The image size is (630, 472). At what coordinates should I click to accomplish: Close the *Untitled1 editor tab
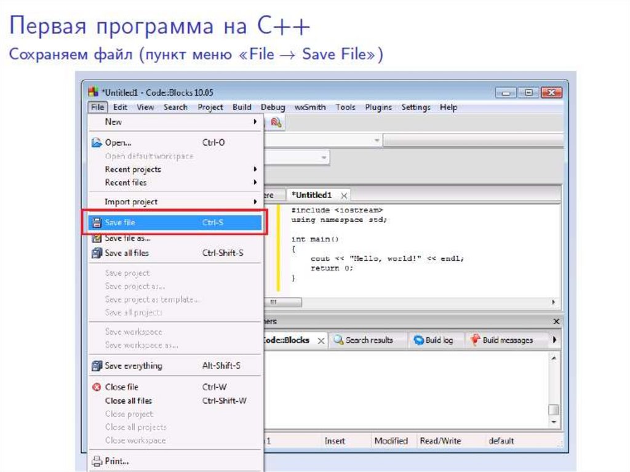[344, 196]
